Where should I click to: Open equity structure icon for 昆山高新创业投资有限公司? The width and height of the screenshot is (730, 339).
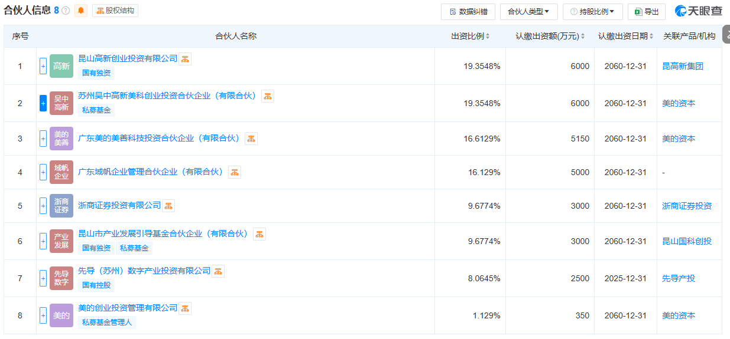click(185, 59)
